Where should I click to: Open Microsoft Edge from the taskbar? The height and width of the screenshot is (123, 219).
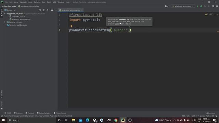(88, 120)
